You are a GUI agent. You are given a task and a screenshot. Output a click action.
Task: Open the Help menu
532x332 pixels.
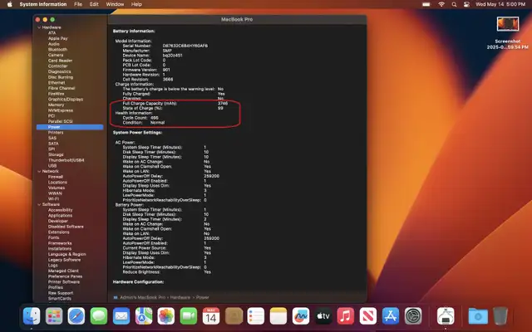[x=136, y=4]
